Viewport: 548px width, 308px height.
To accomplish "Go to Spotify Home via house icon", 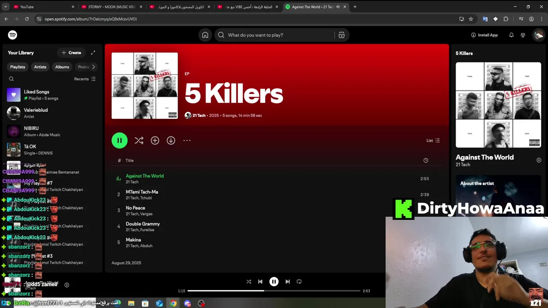I will point(205,35).
